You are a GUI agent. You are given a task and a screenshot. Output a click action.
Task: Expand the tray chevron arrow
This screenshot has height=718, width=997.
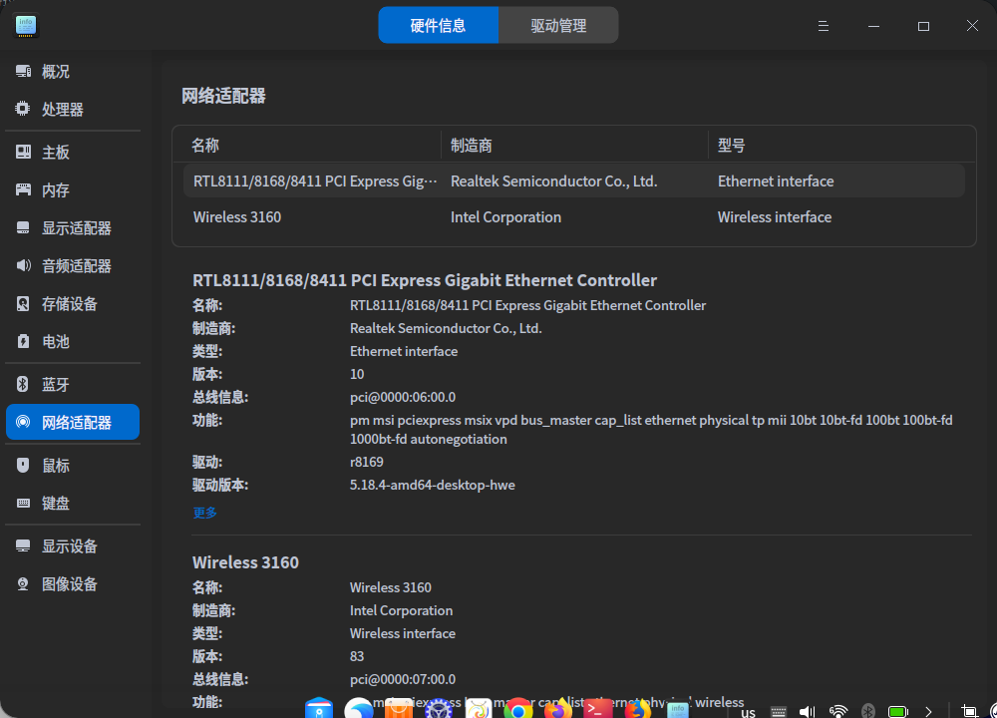(x=928, y=711)
